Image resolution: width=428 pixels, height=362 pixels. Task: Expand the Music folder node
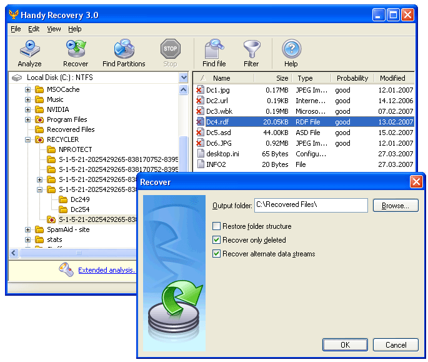pyautogui.click(x=28, y=99)
